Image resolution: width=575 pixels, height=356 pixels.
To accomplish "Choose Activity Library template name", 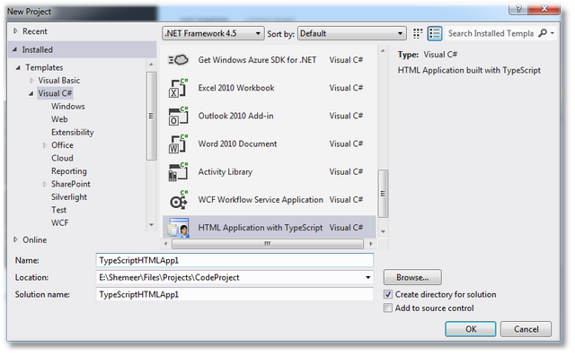I will click(x=226, y=172).
